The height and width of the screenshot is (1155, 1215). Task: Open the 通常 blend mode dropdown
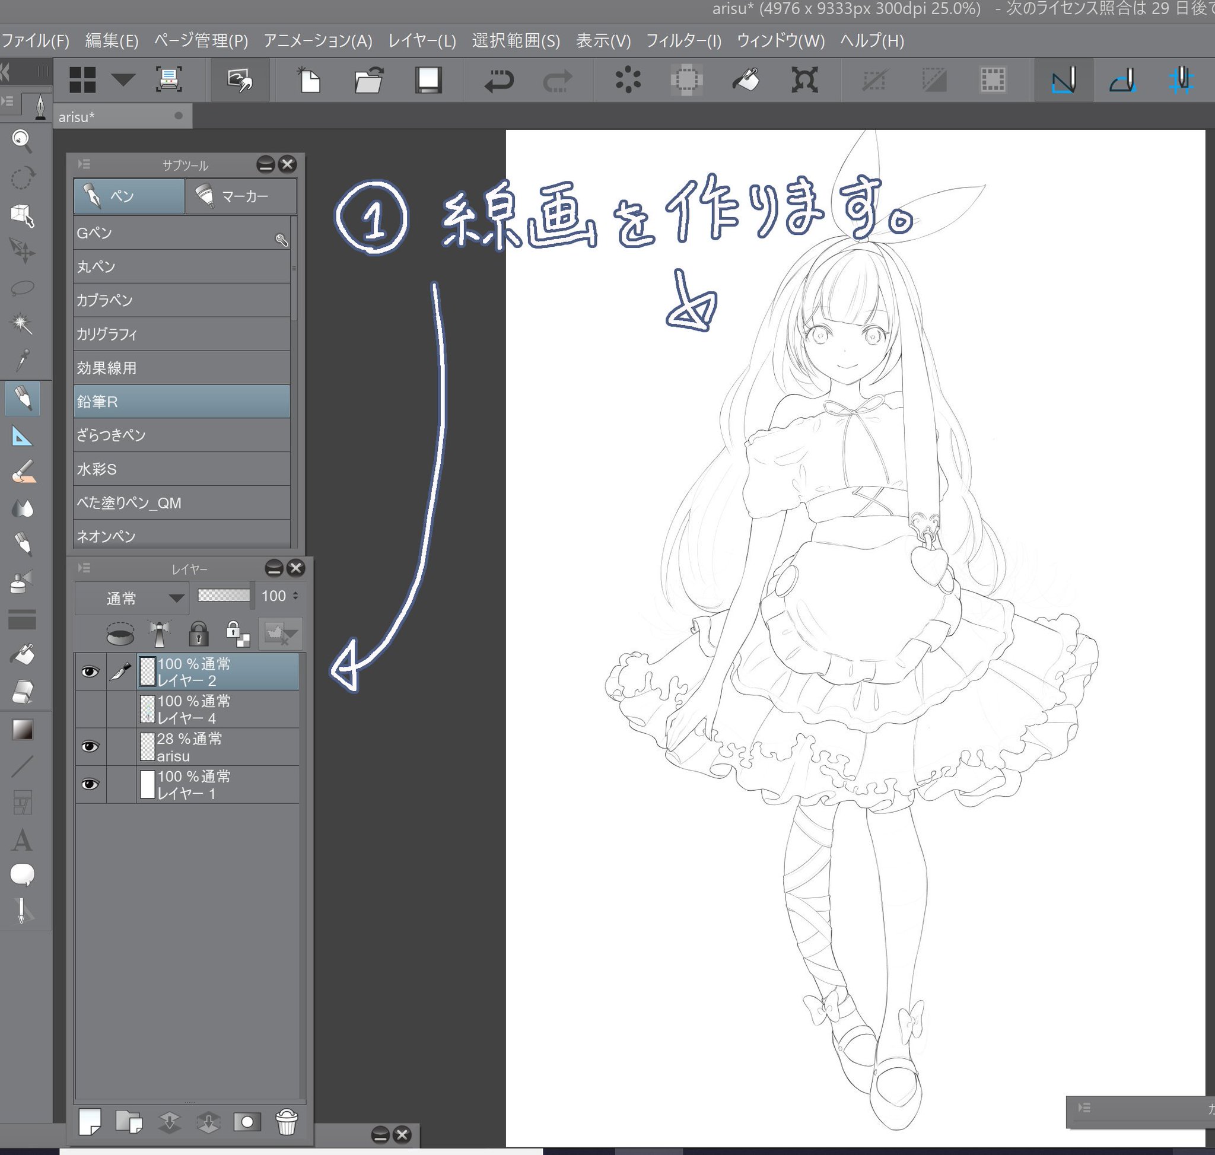pos(131,598)
